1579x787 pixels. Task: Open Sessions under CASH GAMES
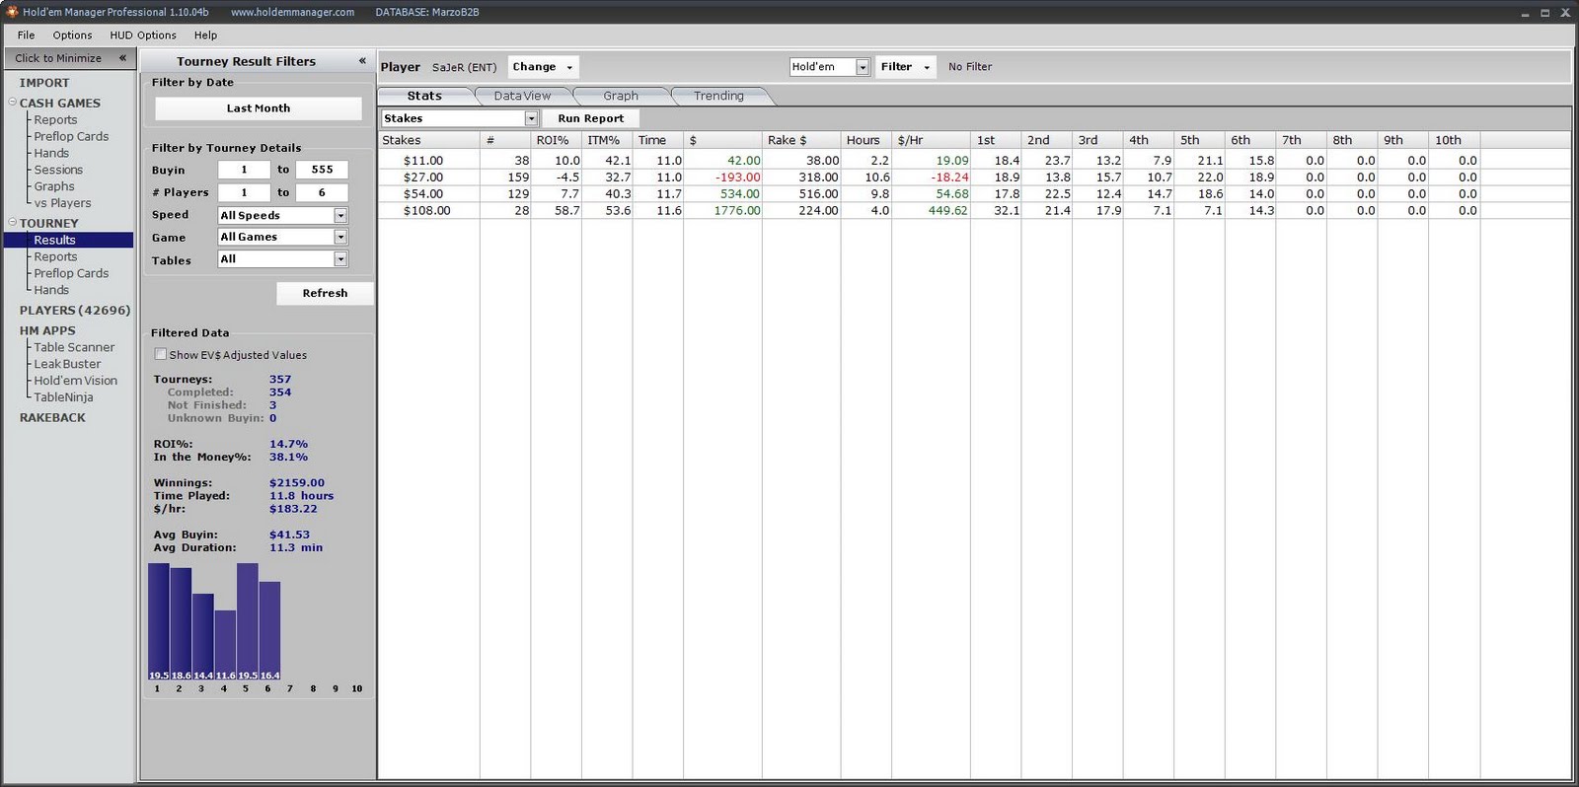58,170
